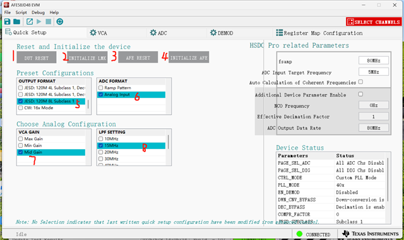The width and height of the screenshot is (404, 240).
Task: Open the Debug menu
Action: click(x=38, y=13)
